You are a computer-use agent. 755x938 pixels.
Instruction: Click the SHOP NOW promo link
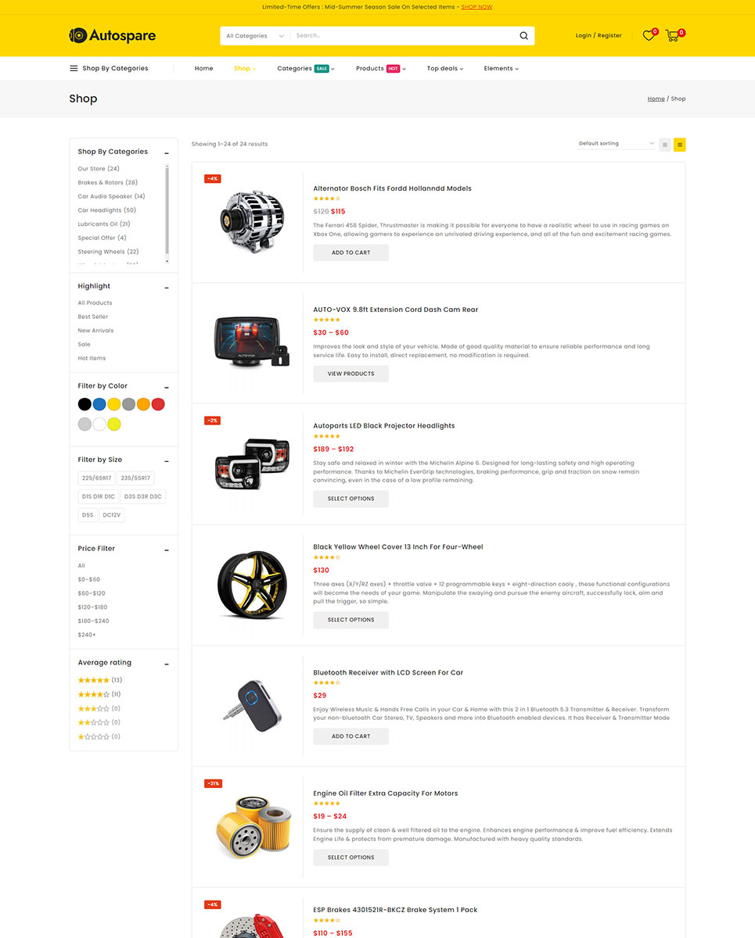point(476,7)
